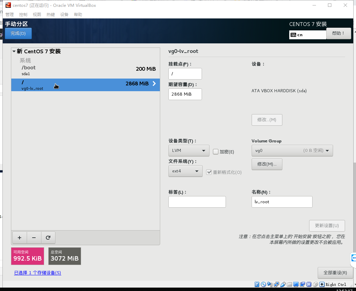Select the / vg0-lv_root partition row
356x291 pixels.
coord(86,85)
